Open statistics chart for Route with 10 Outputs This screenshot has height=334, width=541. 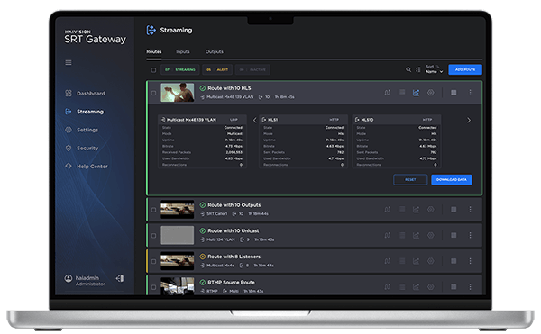tap(416, 210)
